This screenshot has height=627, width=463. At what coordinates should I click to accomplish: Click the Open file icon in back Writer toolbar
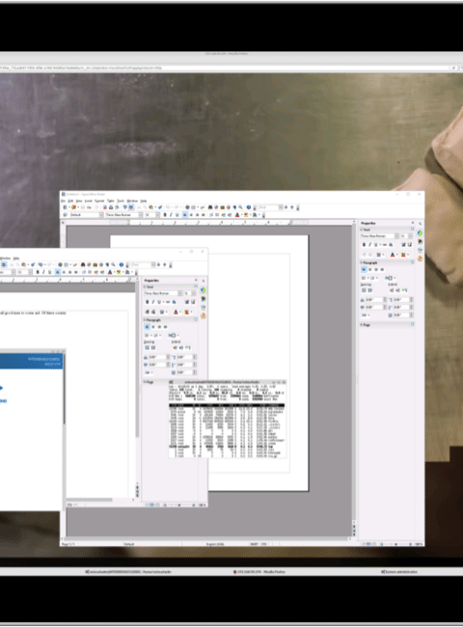pyautogui.click(x=73, y=207)
